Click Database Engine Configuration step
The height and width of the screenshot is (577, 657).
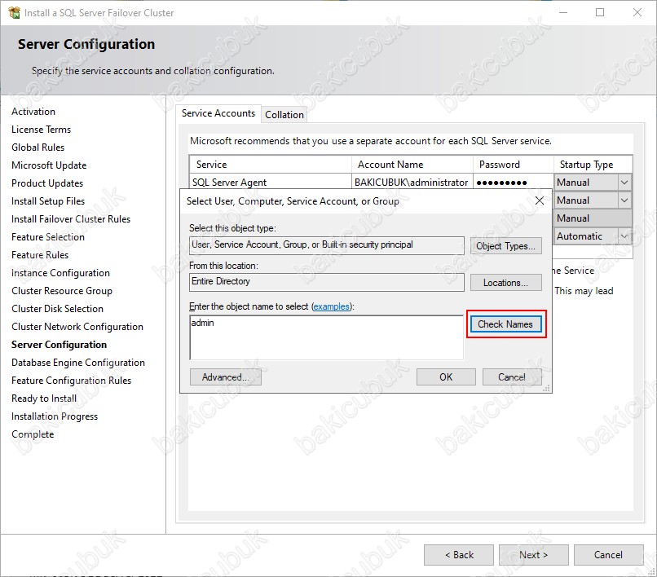click(x=78, y=363)
